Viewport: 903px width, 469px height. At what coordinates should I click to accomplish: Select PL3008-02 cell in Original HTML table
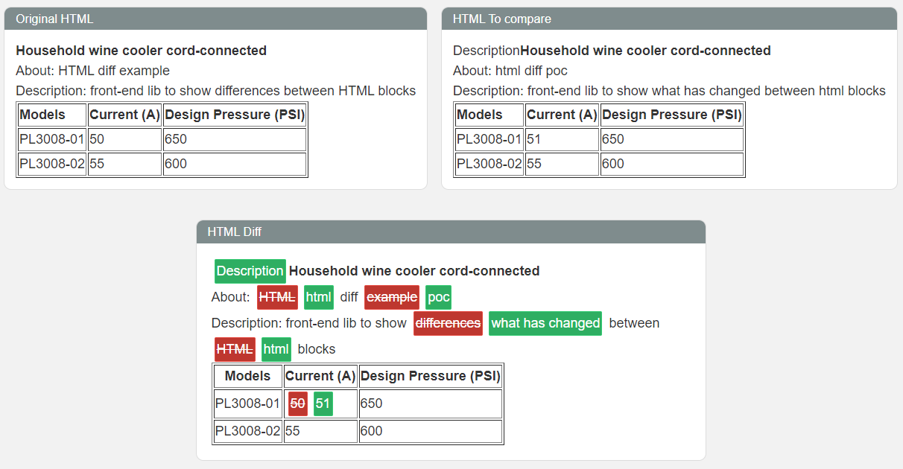click(52, 164)
